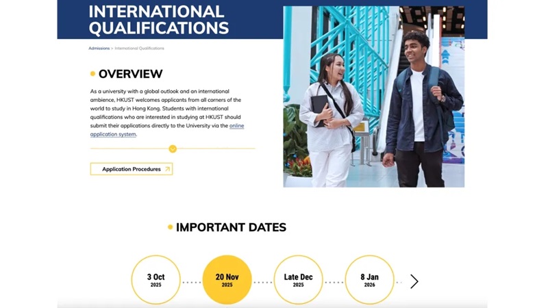The width and height of the screenshot is (548, 308).
Task: Click the overview paragraph about HKUST applicants
Action: [x=164, y=108]
